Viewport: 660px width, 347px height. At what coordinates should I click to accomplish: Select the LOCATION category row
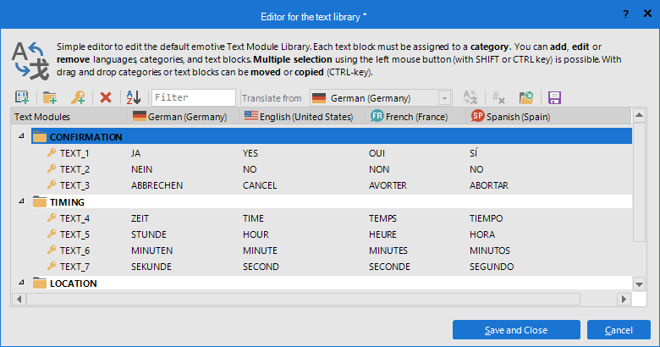point(332,283)
